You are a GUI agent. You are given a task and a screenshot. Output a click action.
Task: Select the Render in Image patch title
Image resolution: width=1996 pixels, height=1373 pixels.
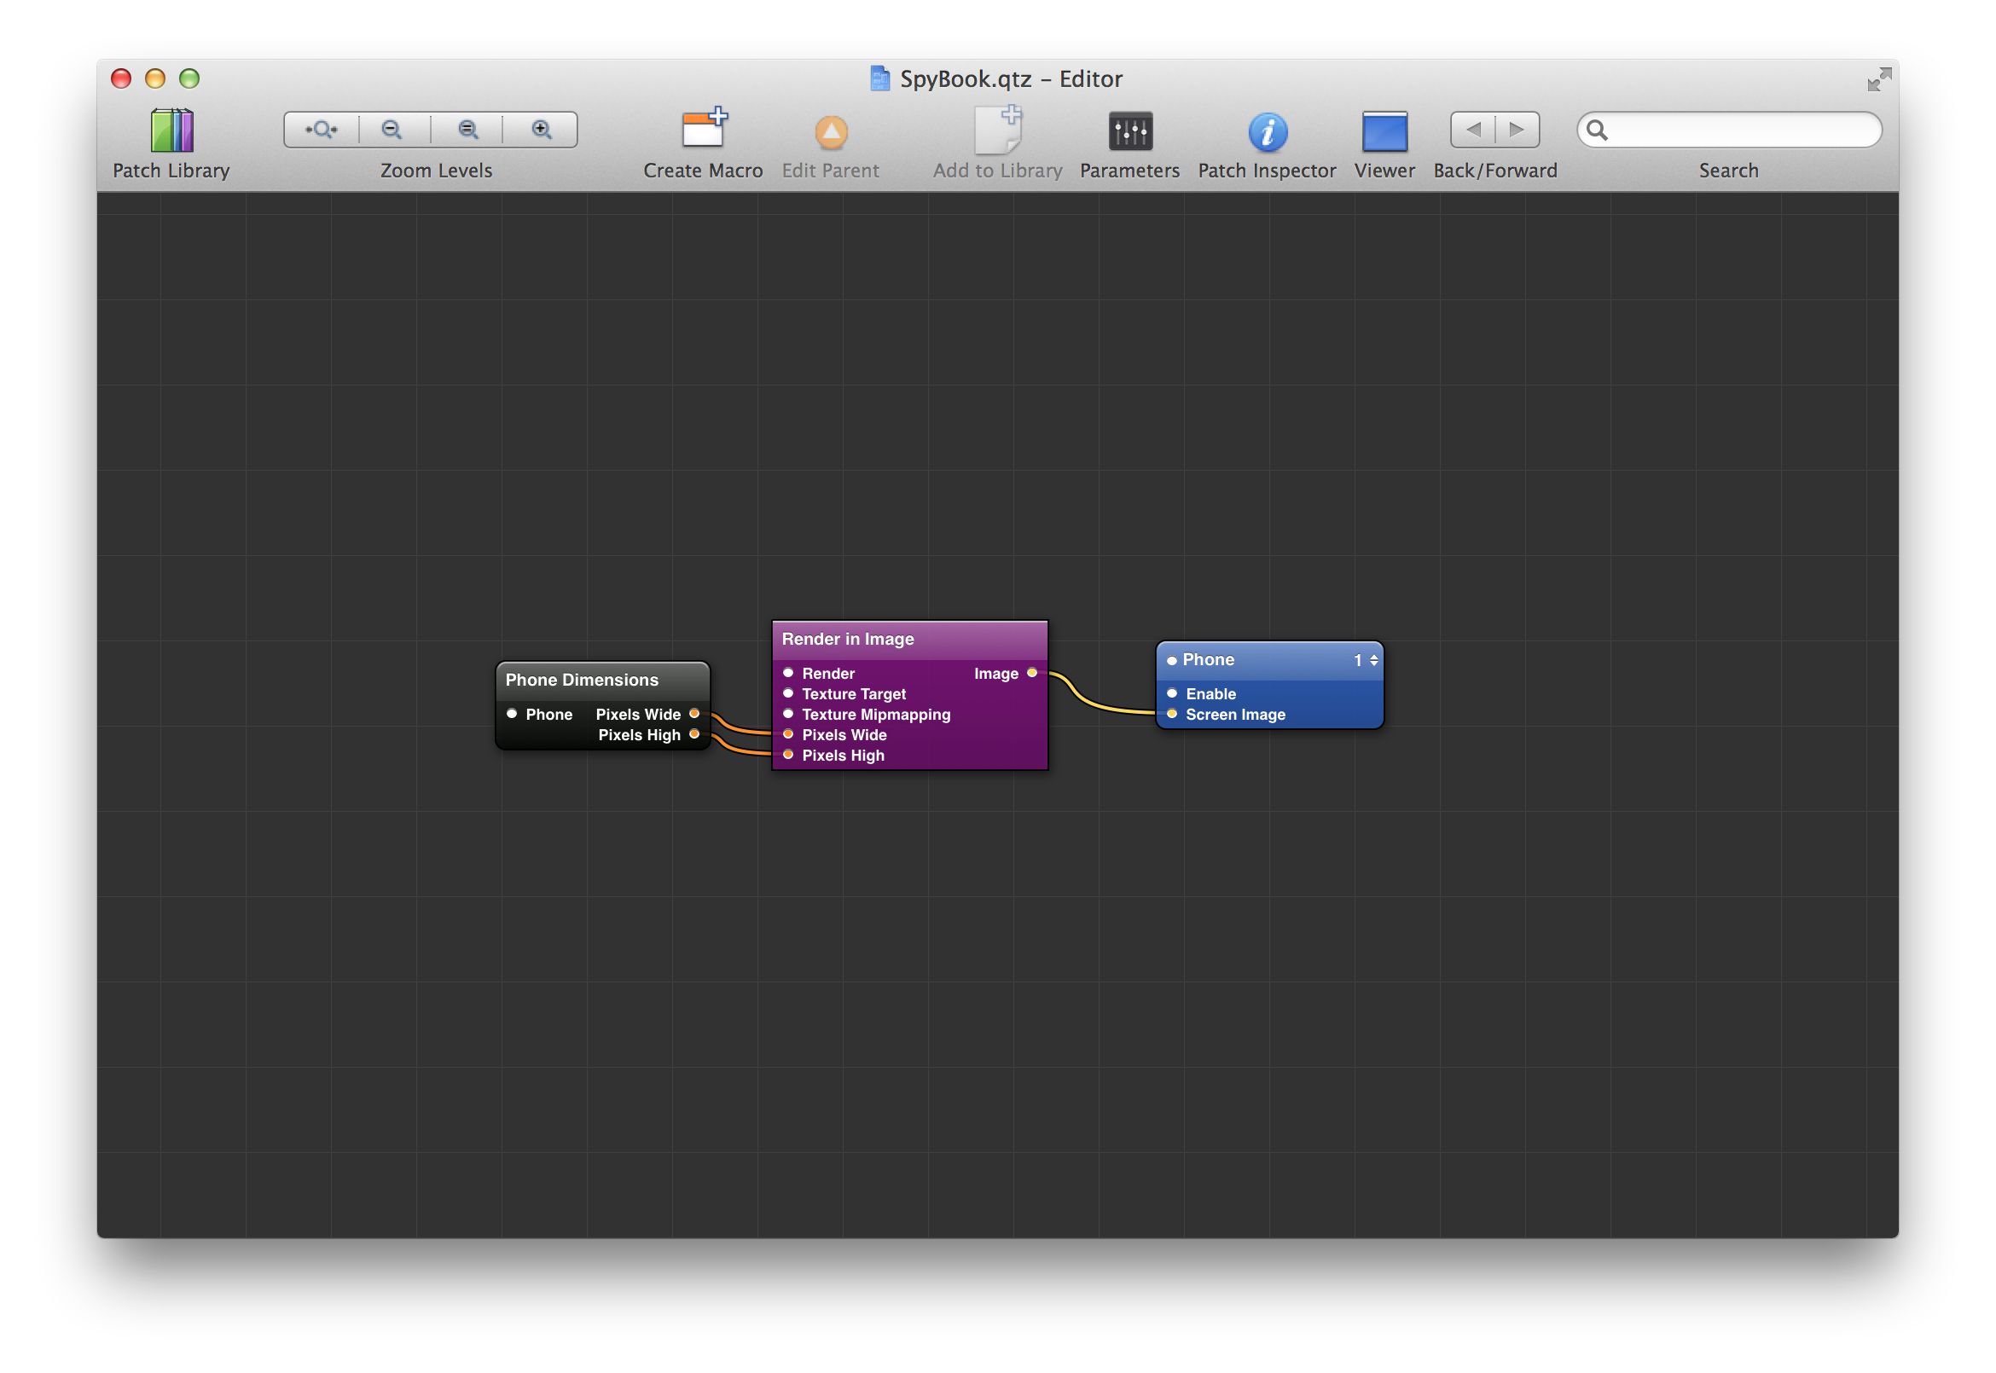tap(848, 640)
